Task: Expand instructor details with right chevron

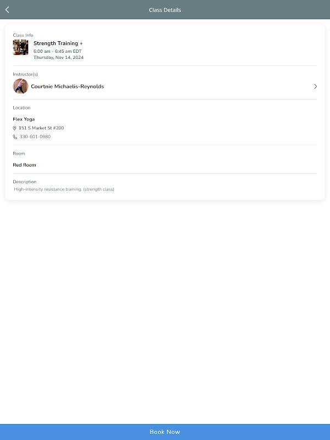Action: (315, 86)
